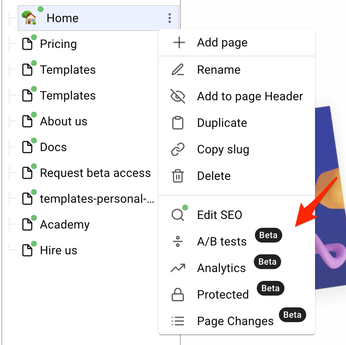Image resolution: width=346 pixels, height=345 pixels.
Task: Open the Pricing page in tree
Action: (59, 44)
